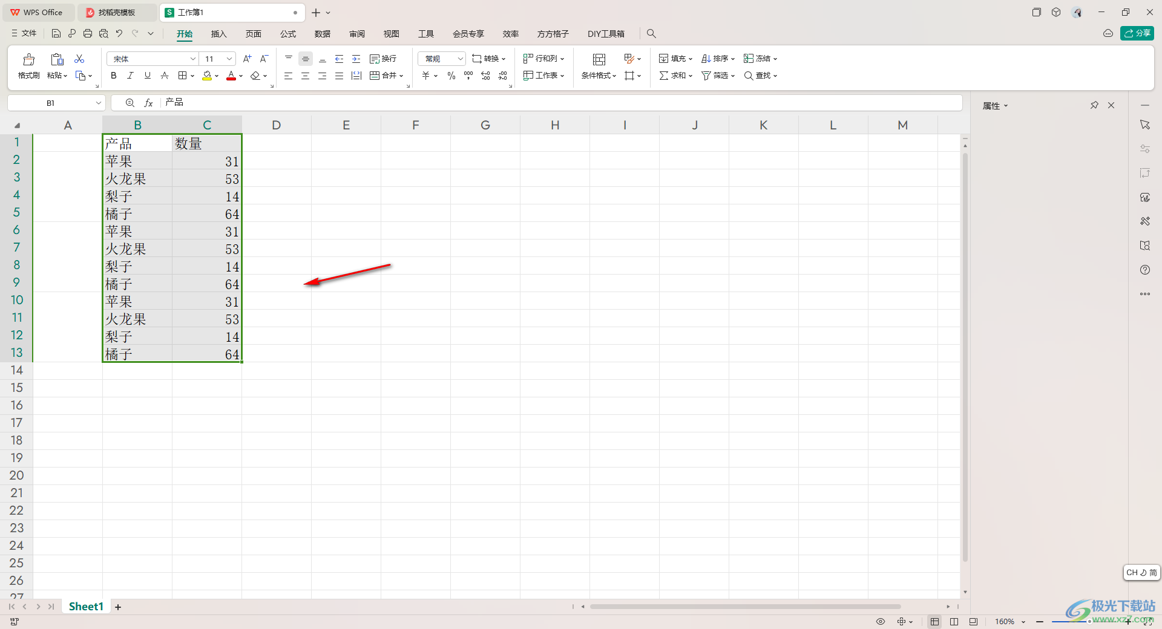The image size is (1162, 629).
Task: Click the 查找 find button
Action: click(761, 76)
